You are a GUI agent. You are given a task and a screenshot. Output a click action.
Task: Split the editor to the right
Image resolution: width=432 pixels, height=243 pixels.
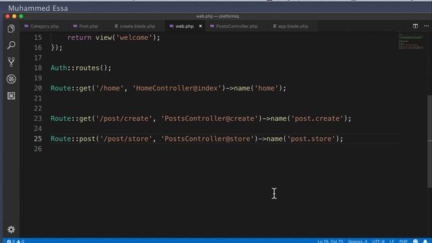coord(415,26)
